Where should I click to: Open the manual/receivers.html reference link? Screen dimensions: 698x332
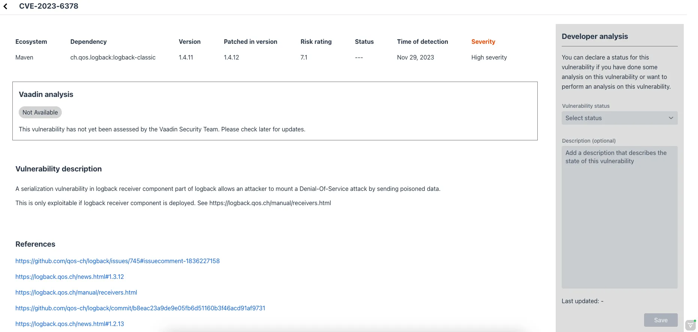(76, 292)
